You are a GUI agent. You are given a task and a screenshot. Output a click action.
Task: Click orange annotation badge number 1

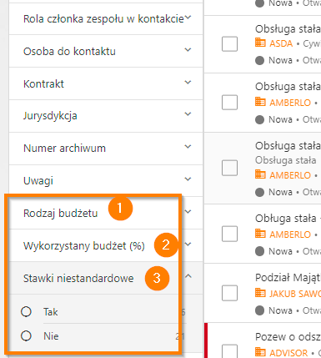[x=120, y=208]
